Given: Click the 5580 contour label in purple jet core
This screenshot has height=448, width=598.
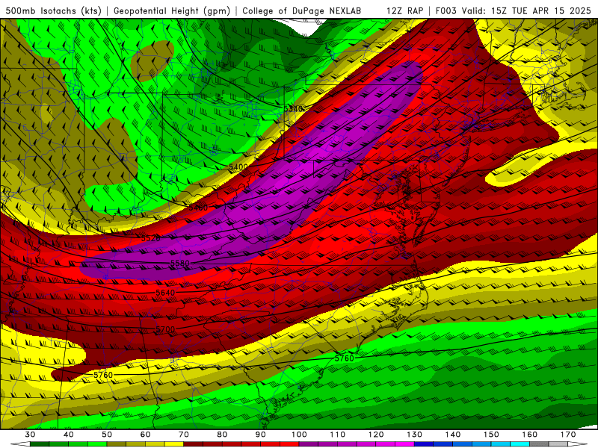Looking at the screenshot, I should [x=180, y=264].
